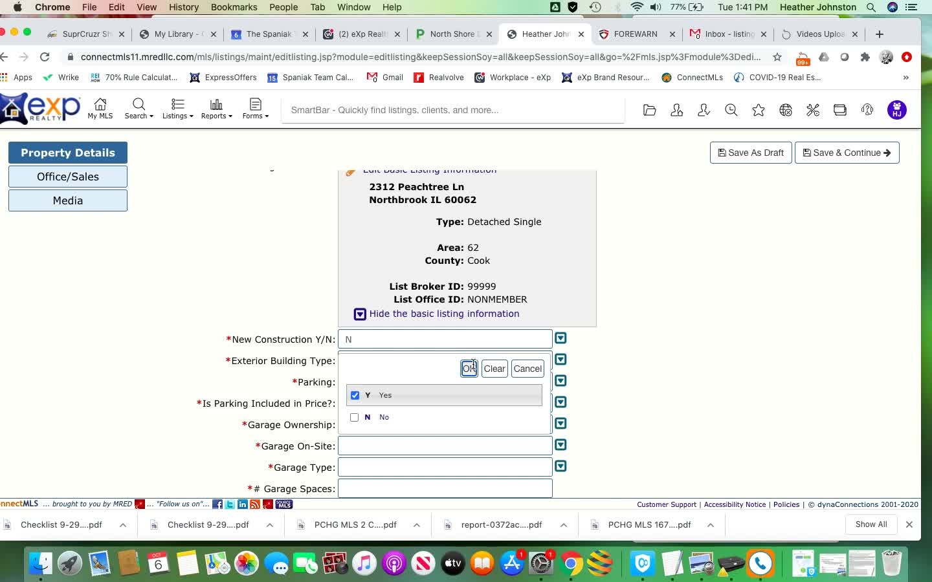Screen dimensions: 932x582
Task: Click the globe icon in toolbar
Action: pyautogui.click(x=786, y=110)
